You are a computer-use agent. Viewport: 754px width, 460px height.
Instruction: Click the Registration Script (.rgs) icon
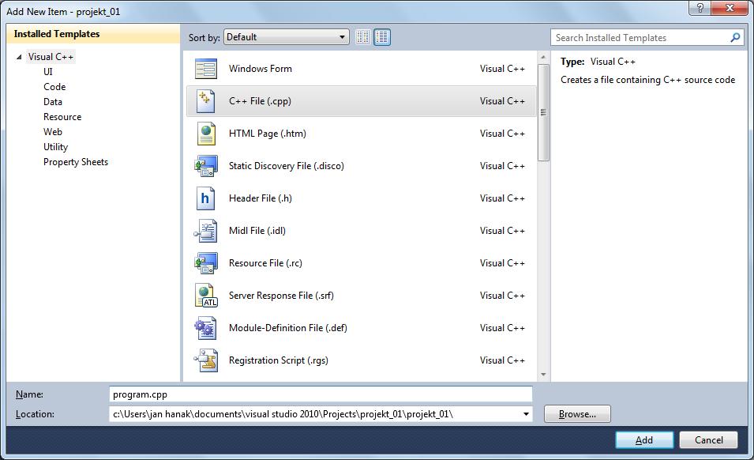pyautogui.click(x=206, y=360)
